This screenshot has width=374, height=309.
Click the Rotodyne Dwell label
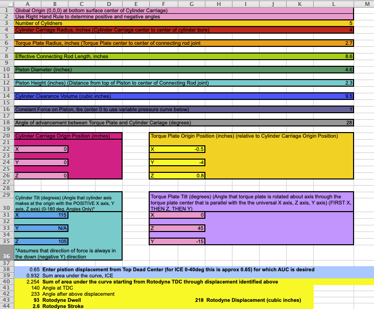click(62, 300)
